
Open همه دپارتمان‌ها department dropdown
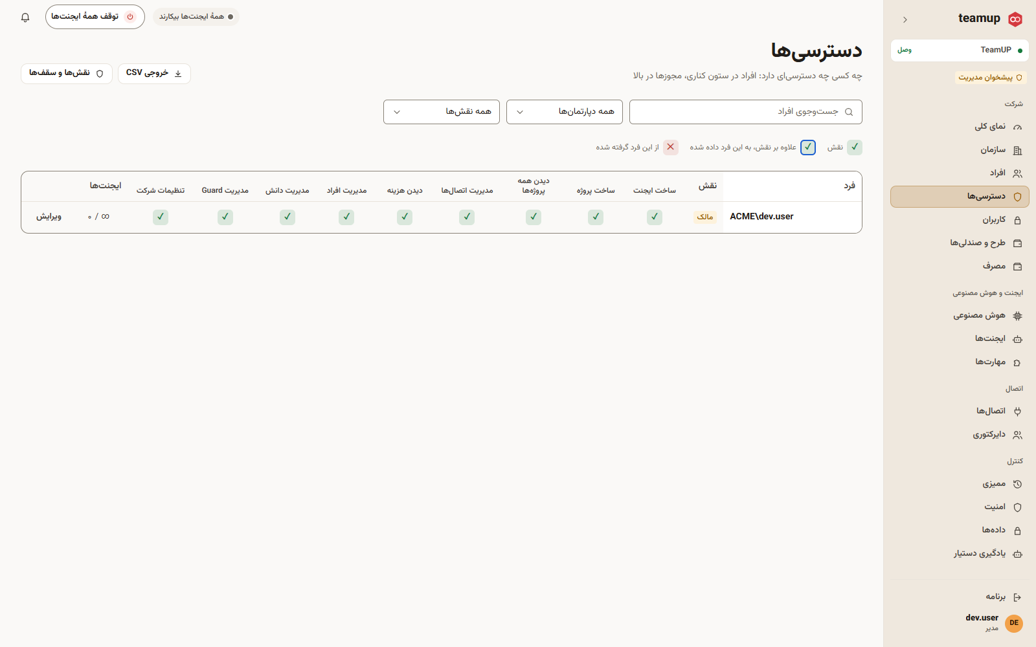(564, 112)
